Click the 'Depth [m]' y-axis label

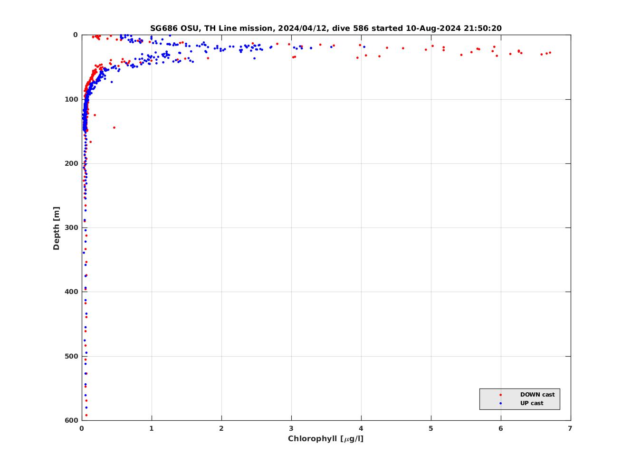(x=57, y=228)
